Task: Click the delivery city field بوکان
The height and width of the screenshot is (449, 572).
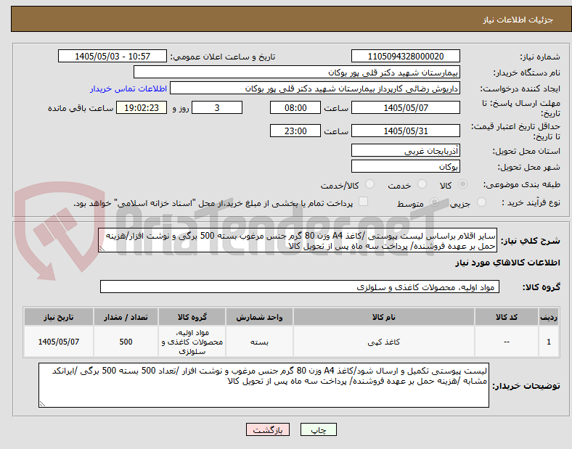Action: click(x=406, y=167)
